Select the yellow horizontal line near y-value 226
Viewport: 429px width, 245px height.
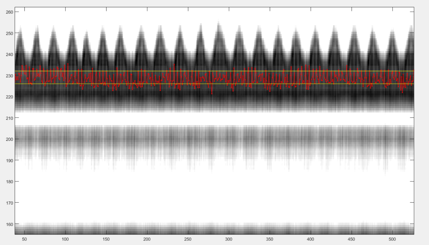tap(214, 84)
